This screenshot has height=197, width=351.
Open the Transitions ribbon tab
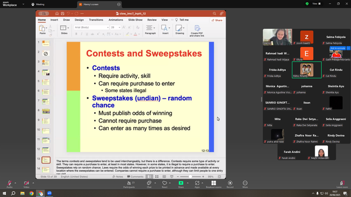(x=96, y=20)
